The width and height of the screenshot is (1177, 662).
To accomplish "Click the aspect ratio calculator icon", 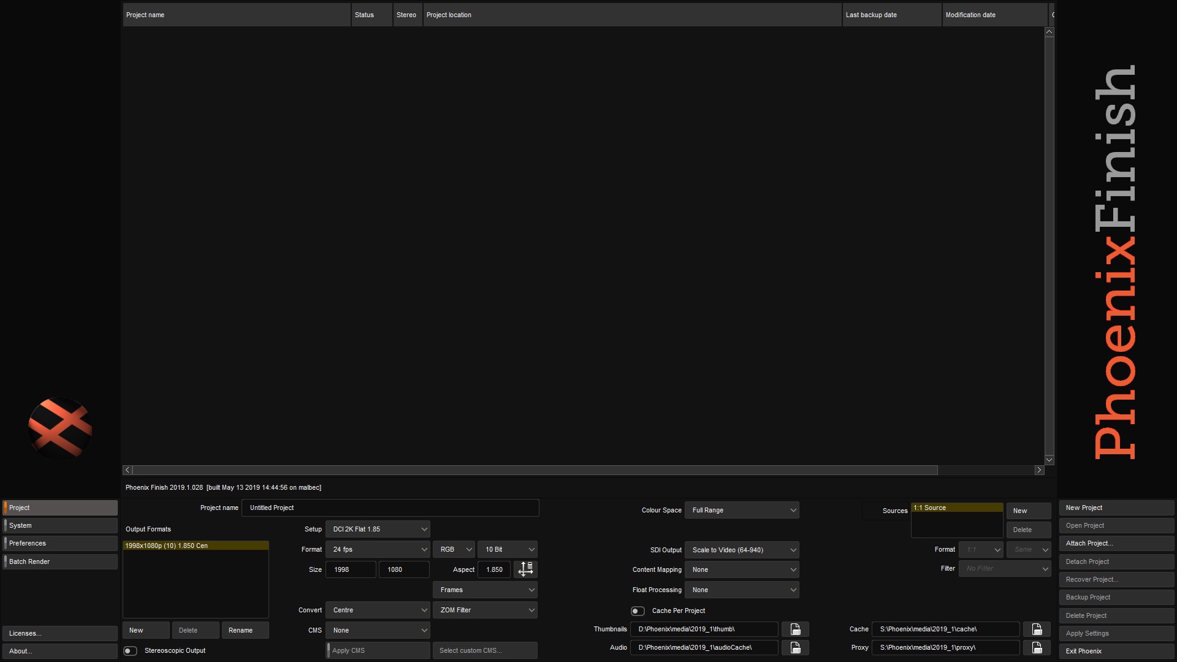I will coord(525,569).
